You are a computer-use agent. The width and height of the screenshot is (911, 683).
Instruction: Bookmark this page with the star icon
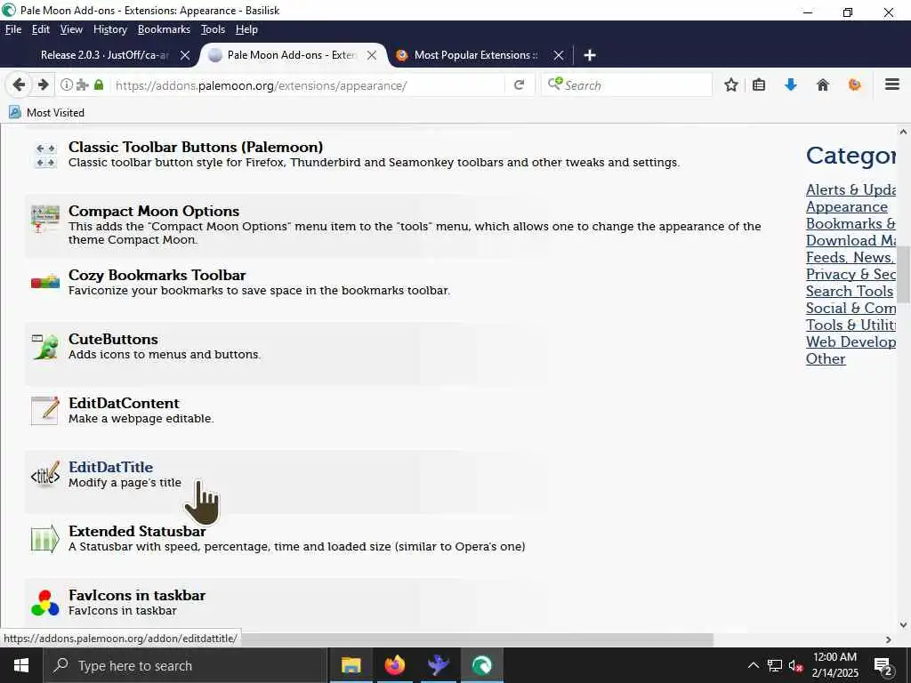point(731,84)
